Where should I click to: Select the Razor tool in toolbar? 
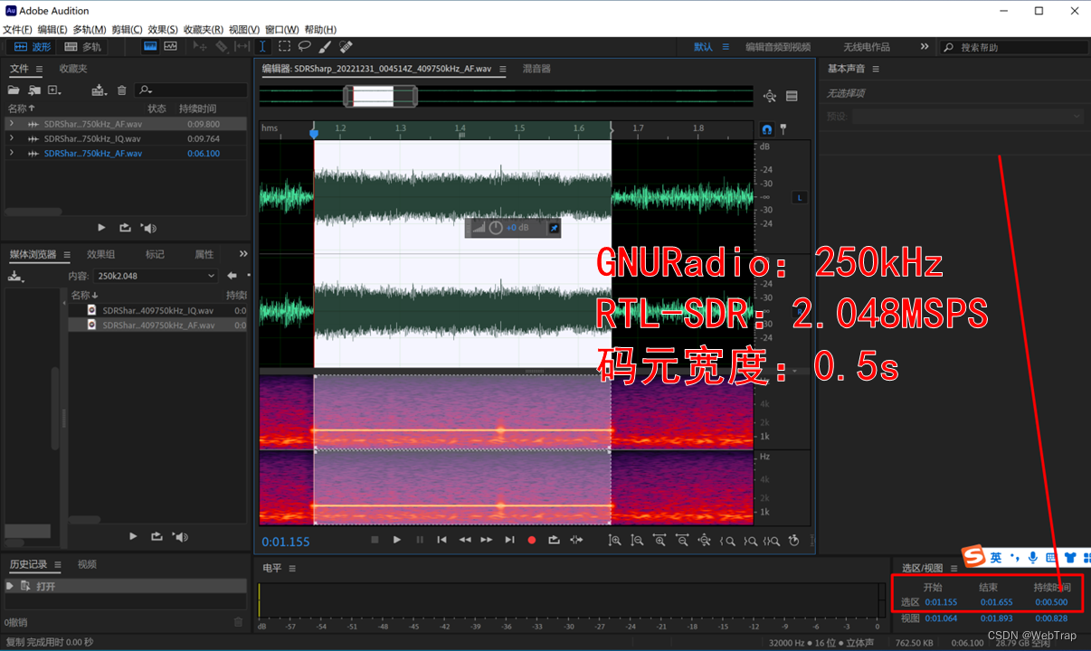tap(222, 46)
